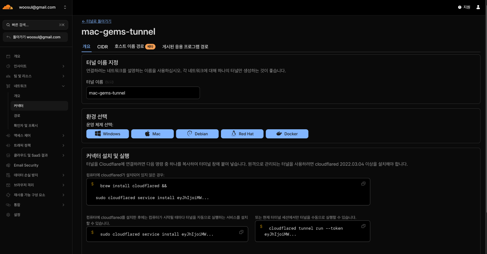Viewport: 487px width, 254px height.
Task: Click the Apple logo on Mac button
Action: coord(147,134)
